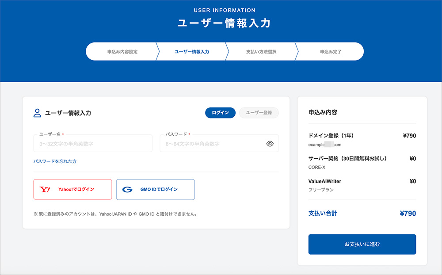
Task: Click the Y! logo in the Yahoo! login button
Action: 45,189
